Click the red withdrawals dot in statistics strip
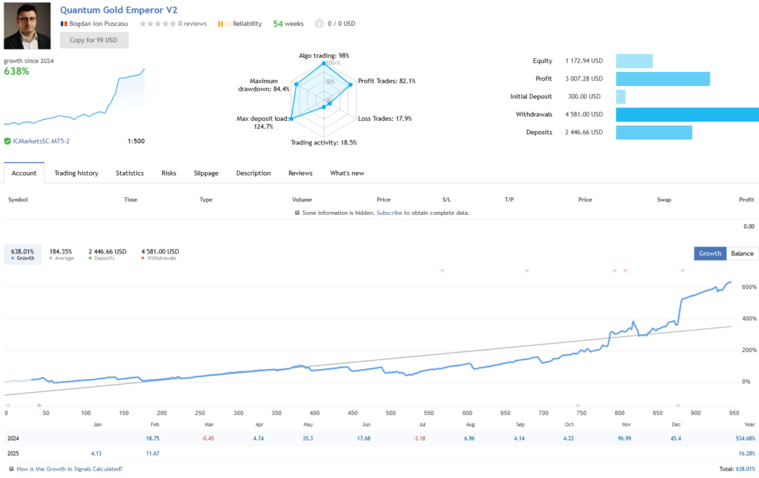Image resolution: width=759 pixels, height=478 pixels. coord(142,257)
